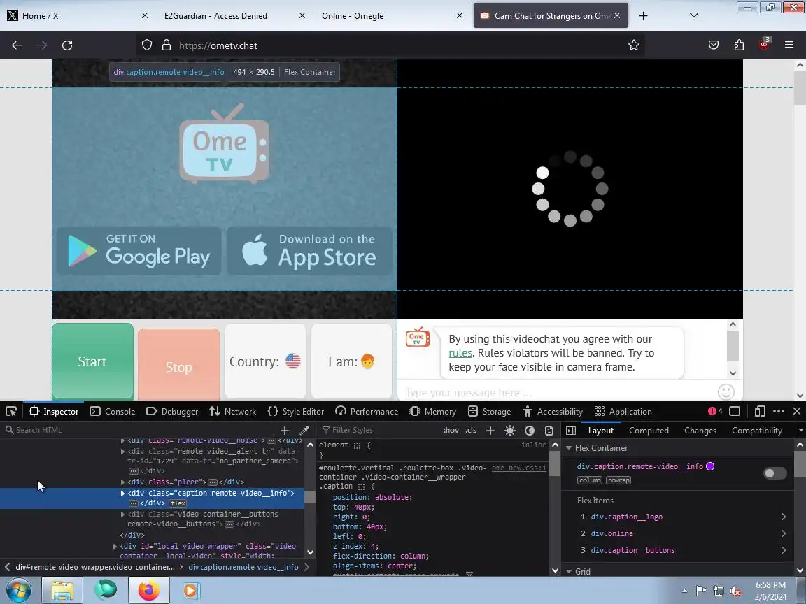Toggle print media simulation page icon
This screenshot has height=604, width=806.
pyautogui.click(x=549, y=431)
